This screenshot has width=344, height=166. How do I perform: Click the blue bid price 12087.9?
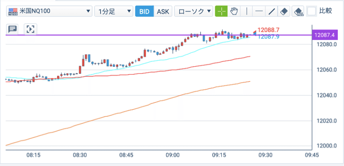(268, 36)
